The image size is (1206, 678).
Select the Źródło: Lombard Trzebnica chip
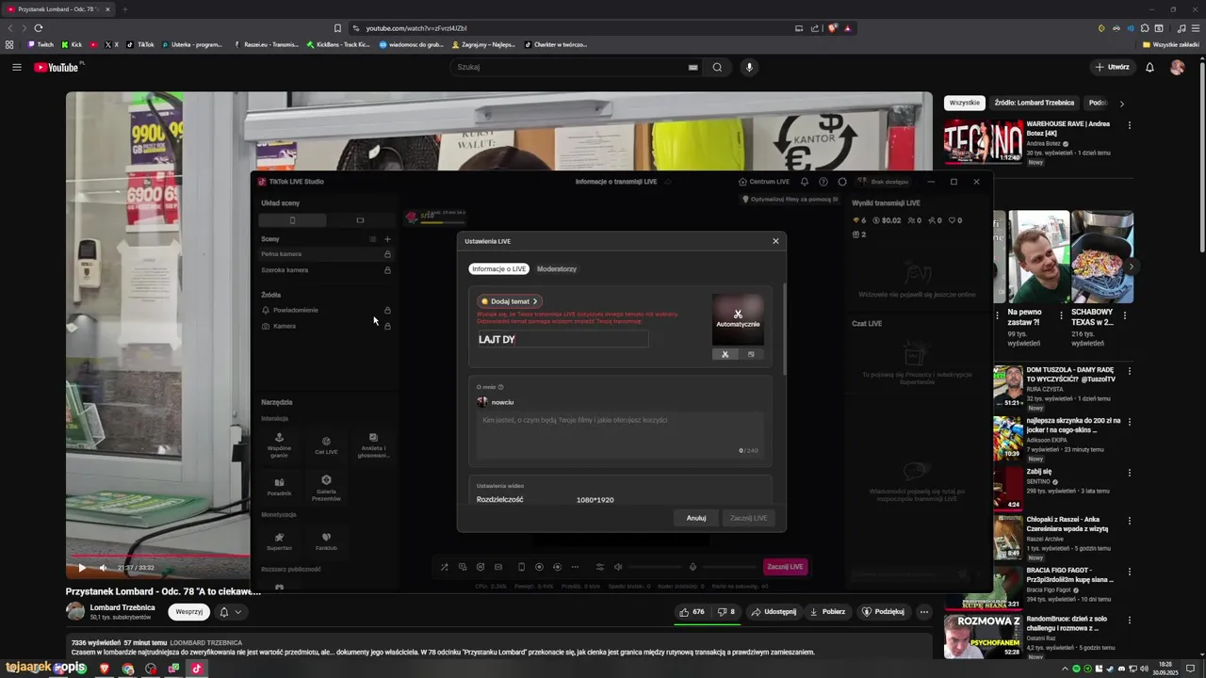coord(1035,103)
